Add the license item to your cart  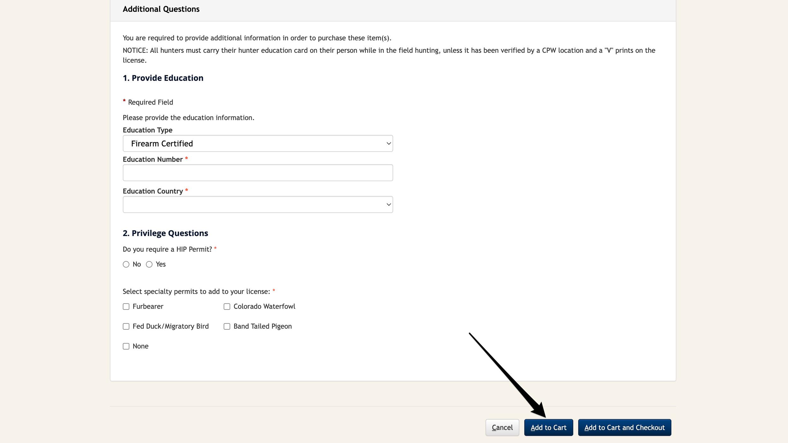point(548,427)
